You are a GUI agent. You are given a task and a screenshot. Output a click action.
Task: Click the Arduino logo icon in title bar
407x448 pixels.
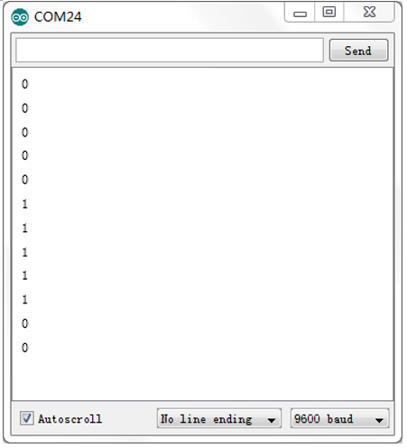coord(20,17)
